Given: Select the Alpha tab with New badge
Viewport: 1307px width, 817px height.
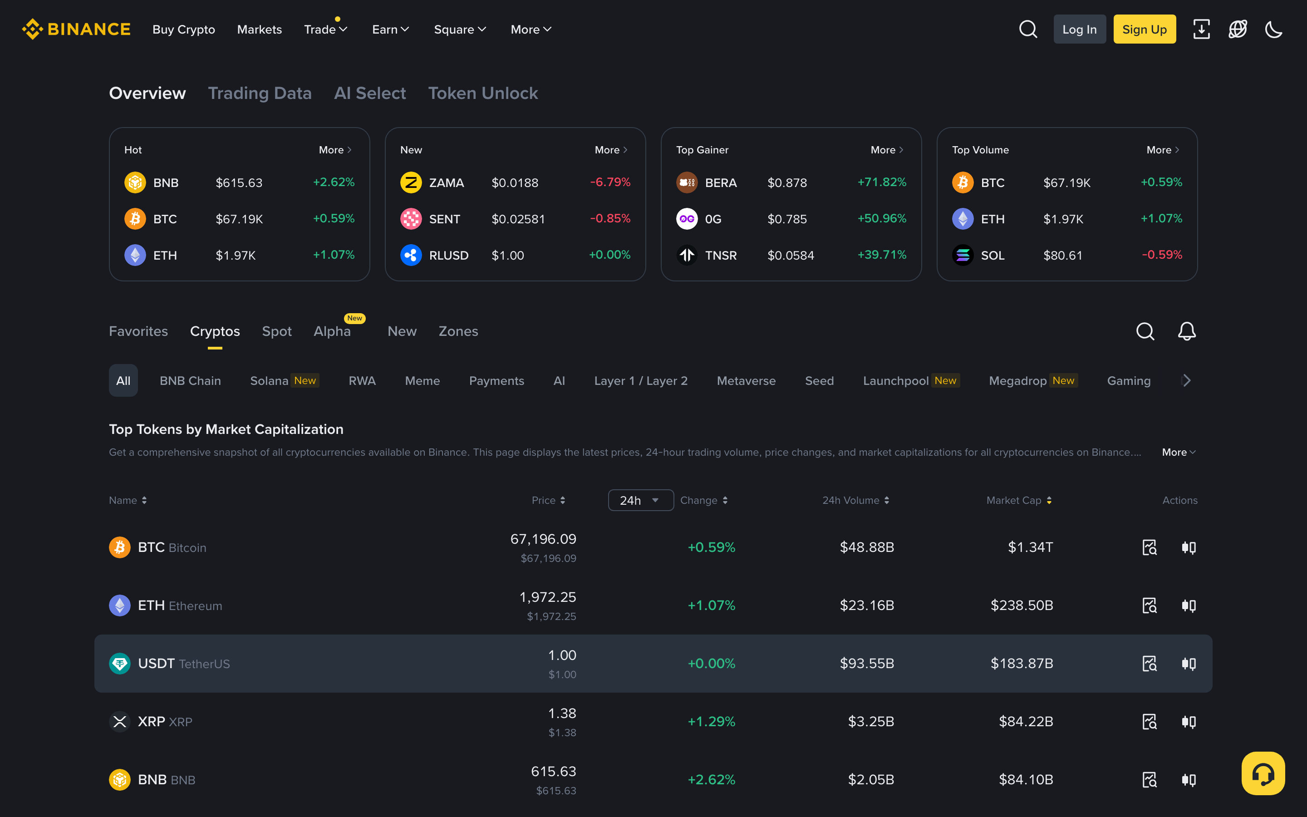Looking at the screenshot, I should (x=332, y=331).
